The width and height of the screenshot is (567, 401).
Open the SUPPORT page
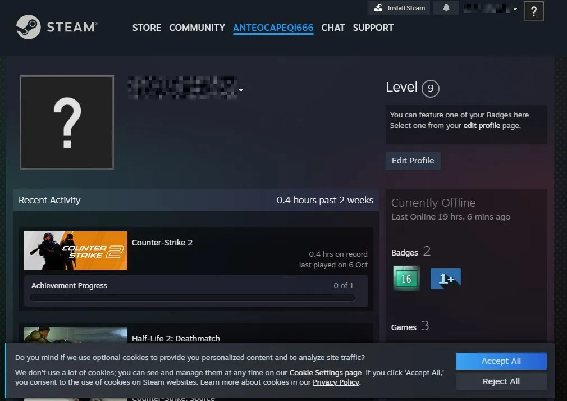pos(373,28)
